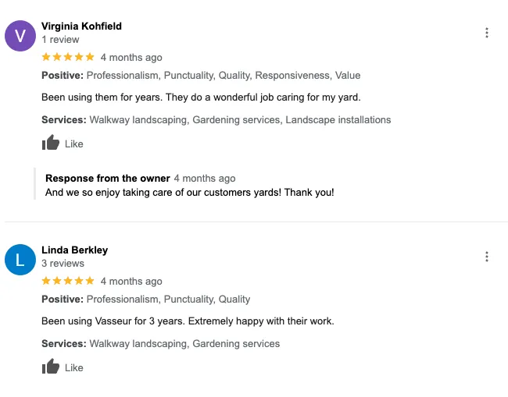Click thumbs-up icon on Linda's review
The width and height of the screenshot is (508, 397).
click(x=51, y=367)
